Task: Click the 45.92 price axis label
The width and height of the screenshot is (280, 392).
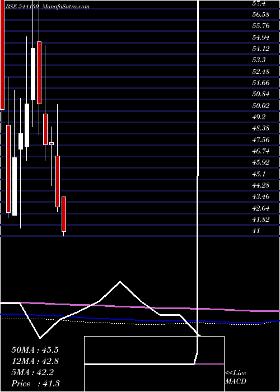Action: (x=261, y=163)
